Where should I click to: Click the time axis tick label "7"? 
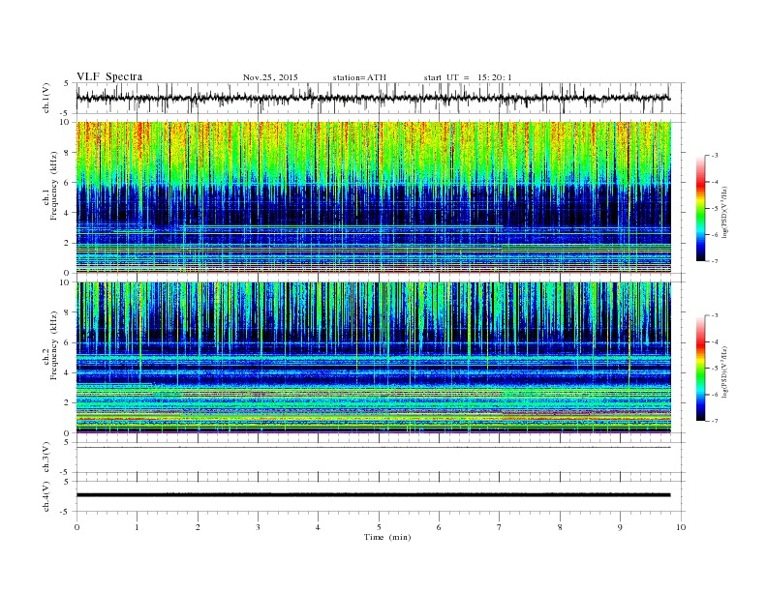pyautogui.click(x=500, y=527)
